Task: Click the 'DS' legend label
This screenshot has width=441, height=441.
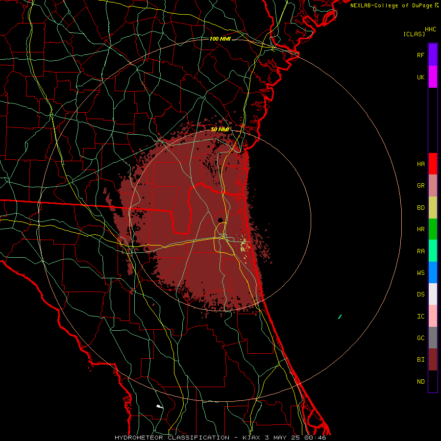Action: point(420,294)
